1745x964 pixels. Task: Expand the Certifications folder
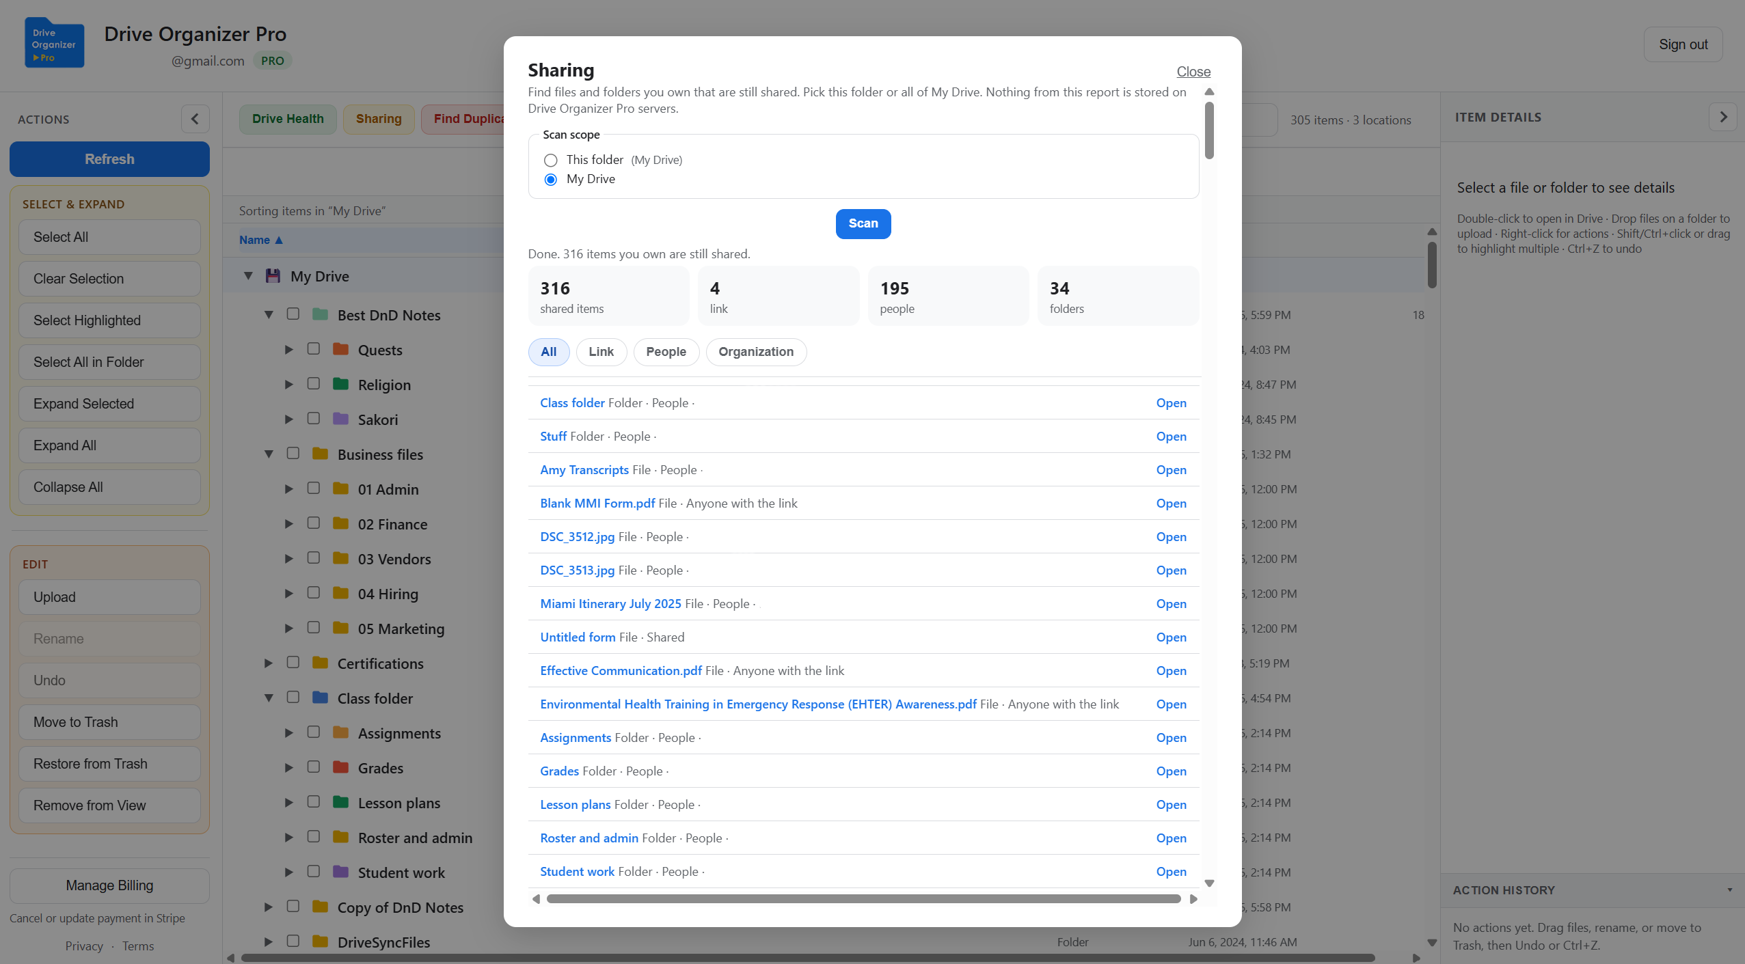pyautogui.click(x=269, y=663)
